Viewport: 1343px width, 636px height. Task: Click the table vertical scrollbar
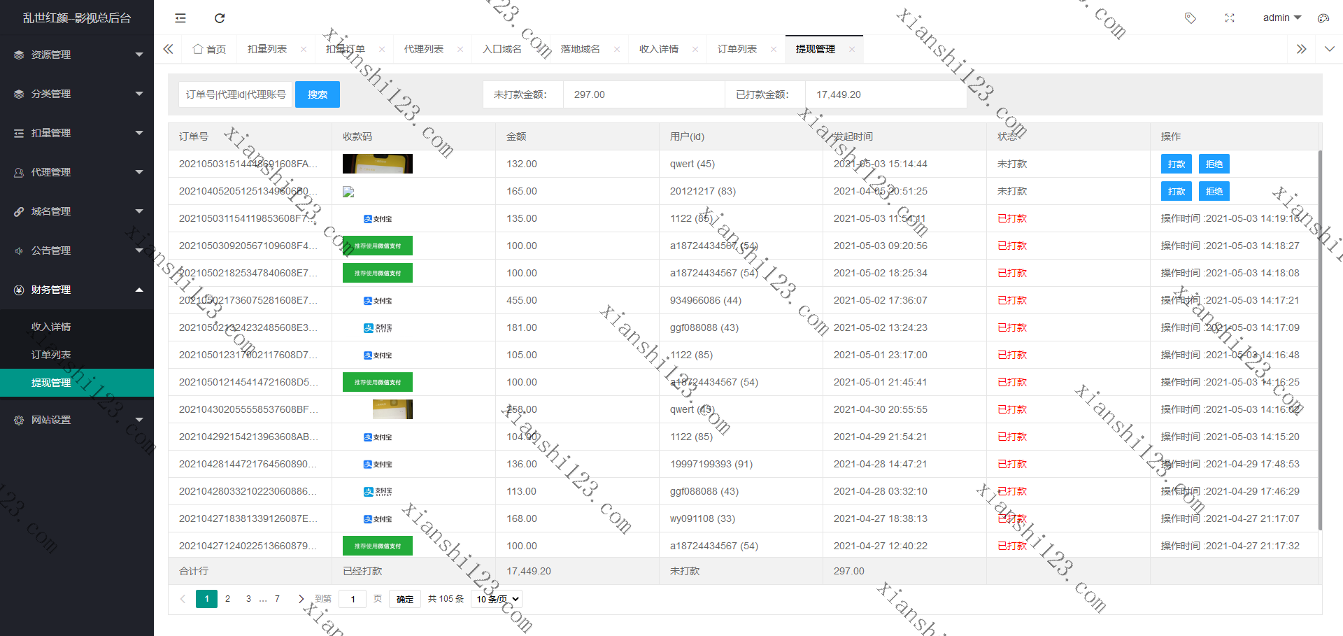click(1320, 340)
